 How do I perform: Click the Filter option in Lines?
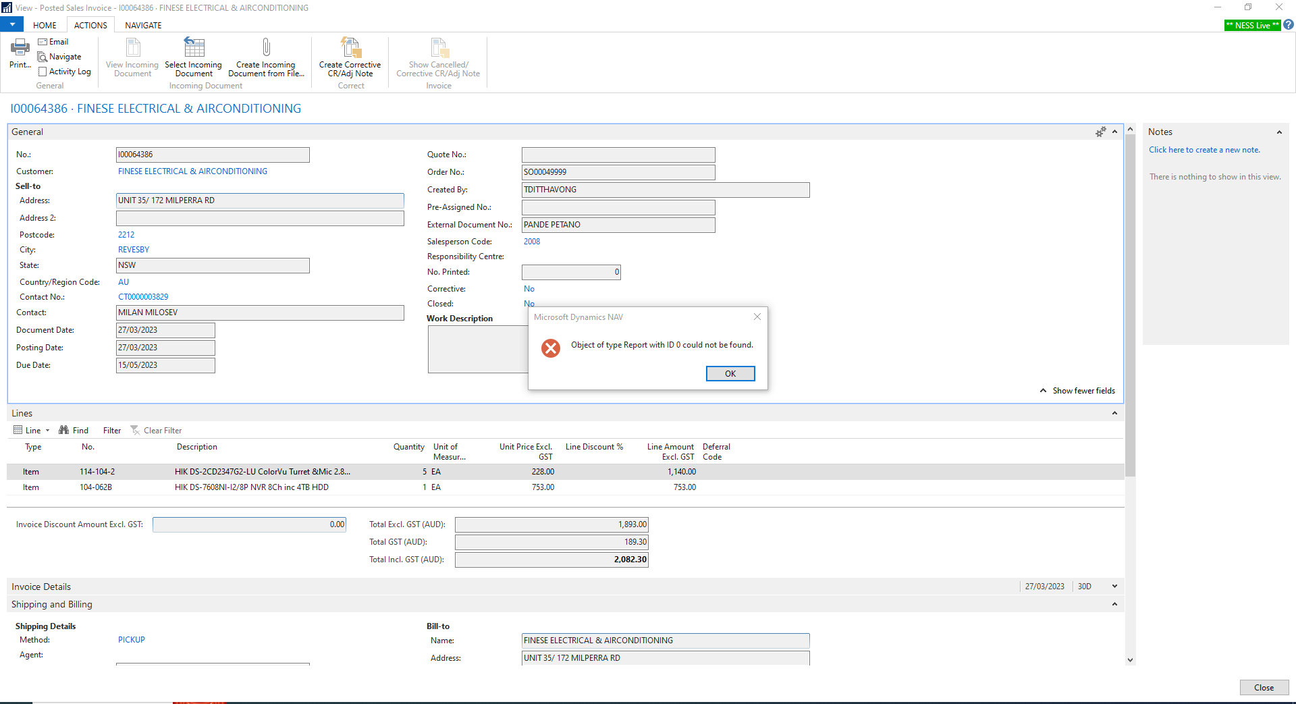click(x=112, y=430)
